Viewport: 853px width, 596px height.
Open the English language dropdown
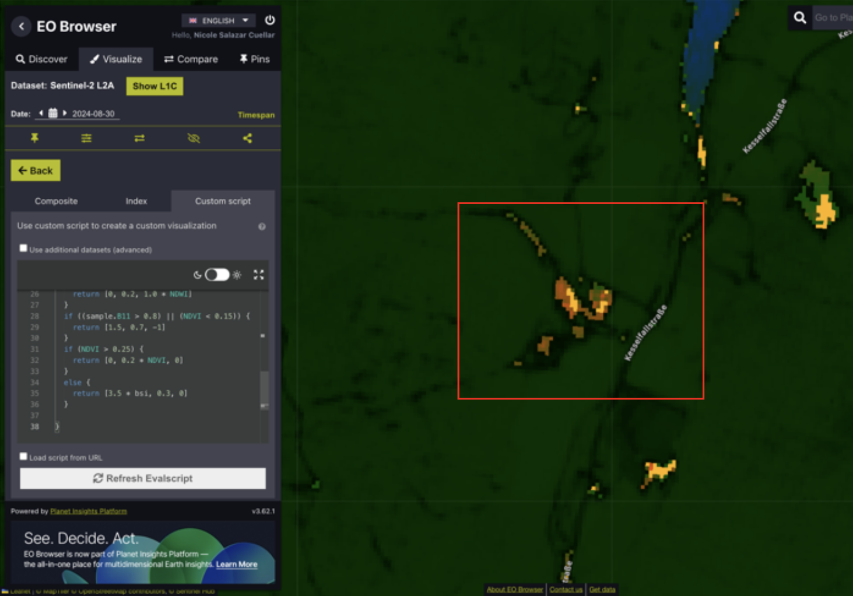(219, 20)
